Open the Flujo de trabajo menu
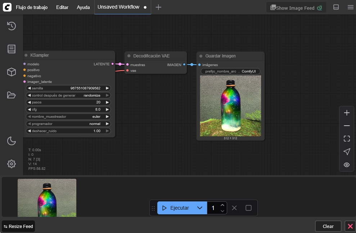This screenshot has width=356, height=233. [x=32, y=7]
